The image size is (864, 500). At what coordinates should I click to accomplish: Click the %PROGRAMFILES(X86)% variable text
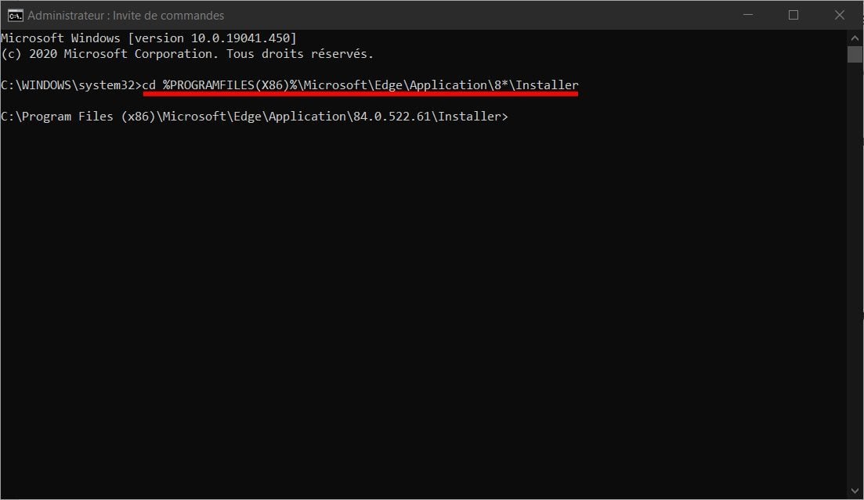click(x=230, y=85)
